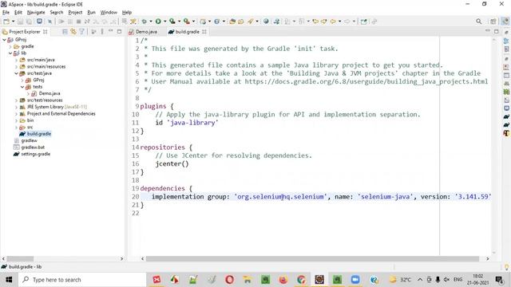
Task: Click the Windows Start button
Action: pyautogui.click(x=9, y=280)
